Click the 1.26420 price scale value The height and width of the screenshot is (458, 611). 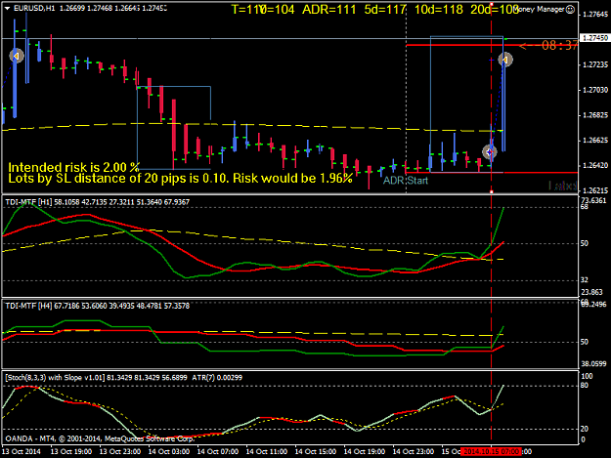point(595,166)
